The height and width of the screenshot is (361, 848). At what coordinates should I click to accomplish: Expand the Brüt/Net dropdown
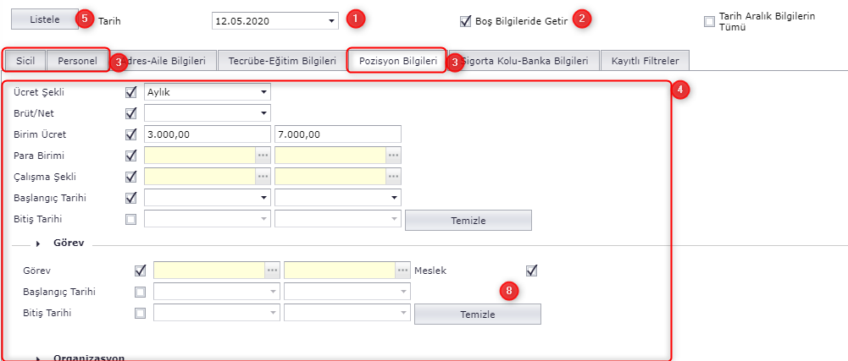coord(263,112)
